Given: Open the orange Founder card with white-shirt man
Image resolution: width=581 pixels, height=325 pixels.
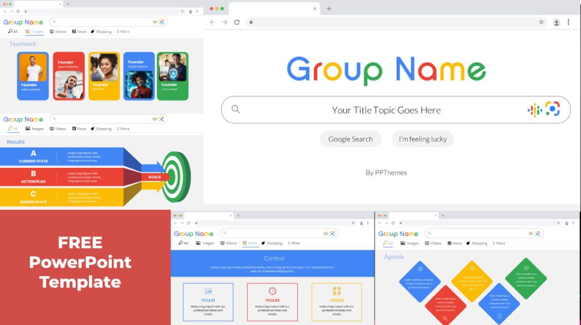Looking at the screenshot, I should pos(33,76).
